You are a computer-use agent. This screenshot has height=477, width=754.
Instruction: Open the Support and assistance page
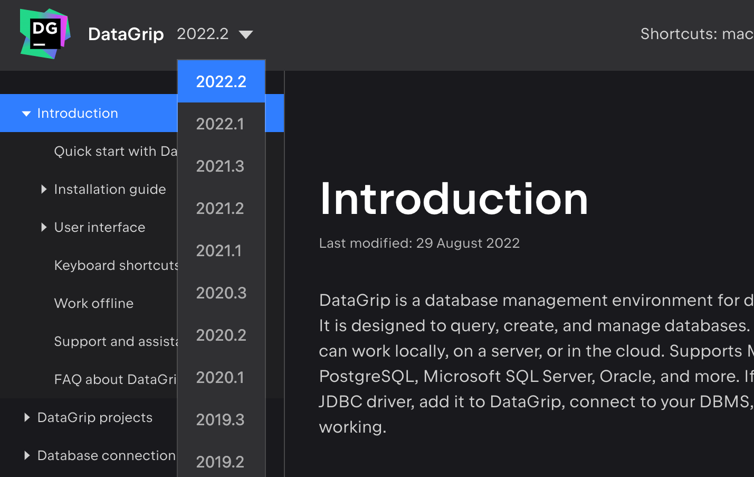[113, 341]
